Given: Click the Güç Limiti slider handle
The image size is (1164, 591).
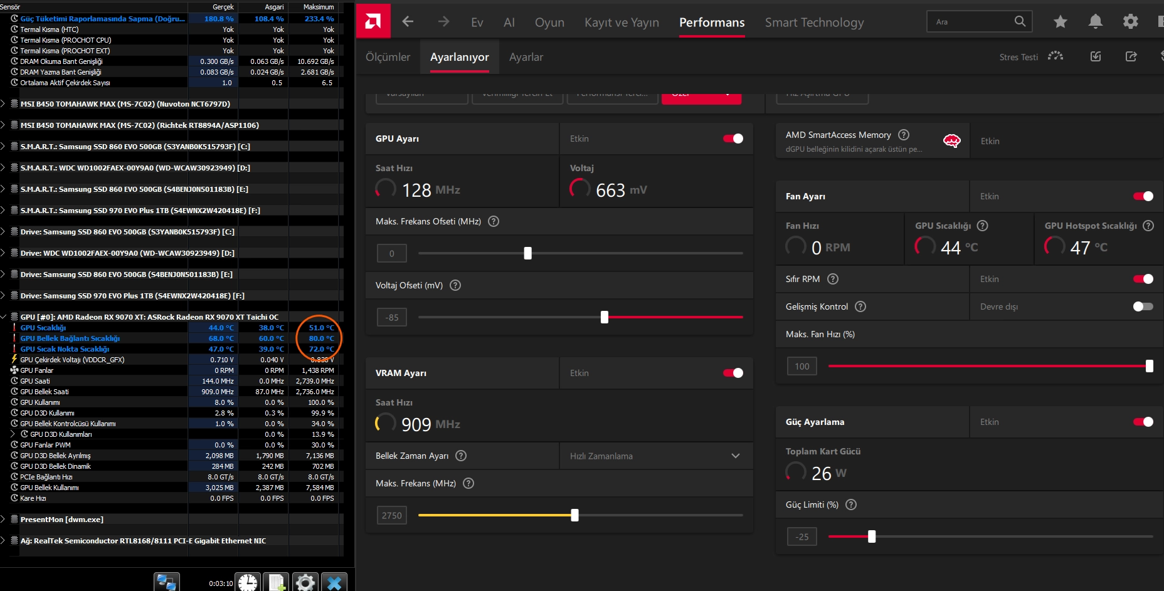Looking at the screenshot, I should click(872, 536).
